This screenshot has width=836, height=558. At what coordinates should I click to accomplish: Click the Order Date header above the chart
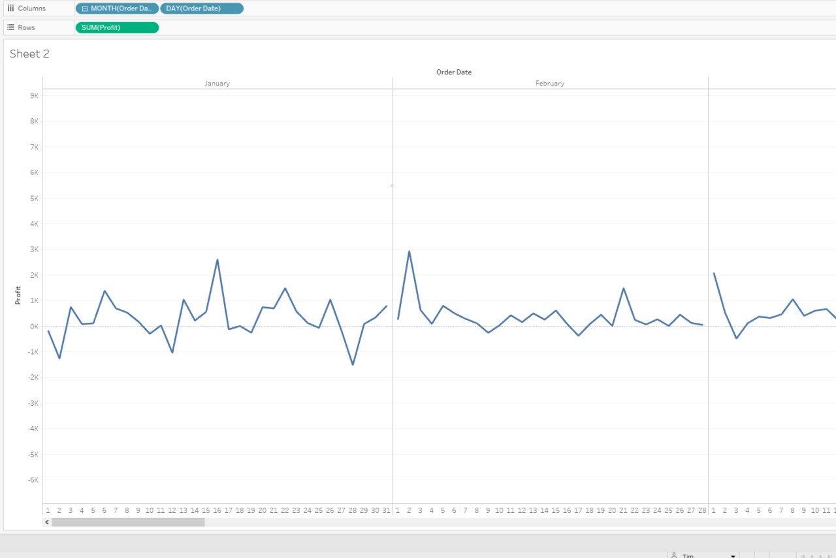pos(453,72)
